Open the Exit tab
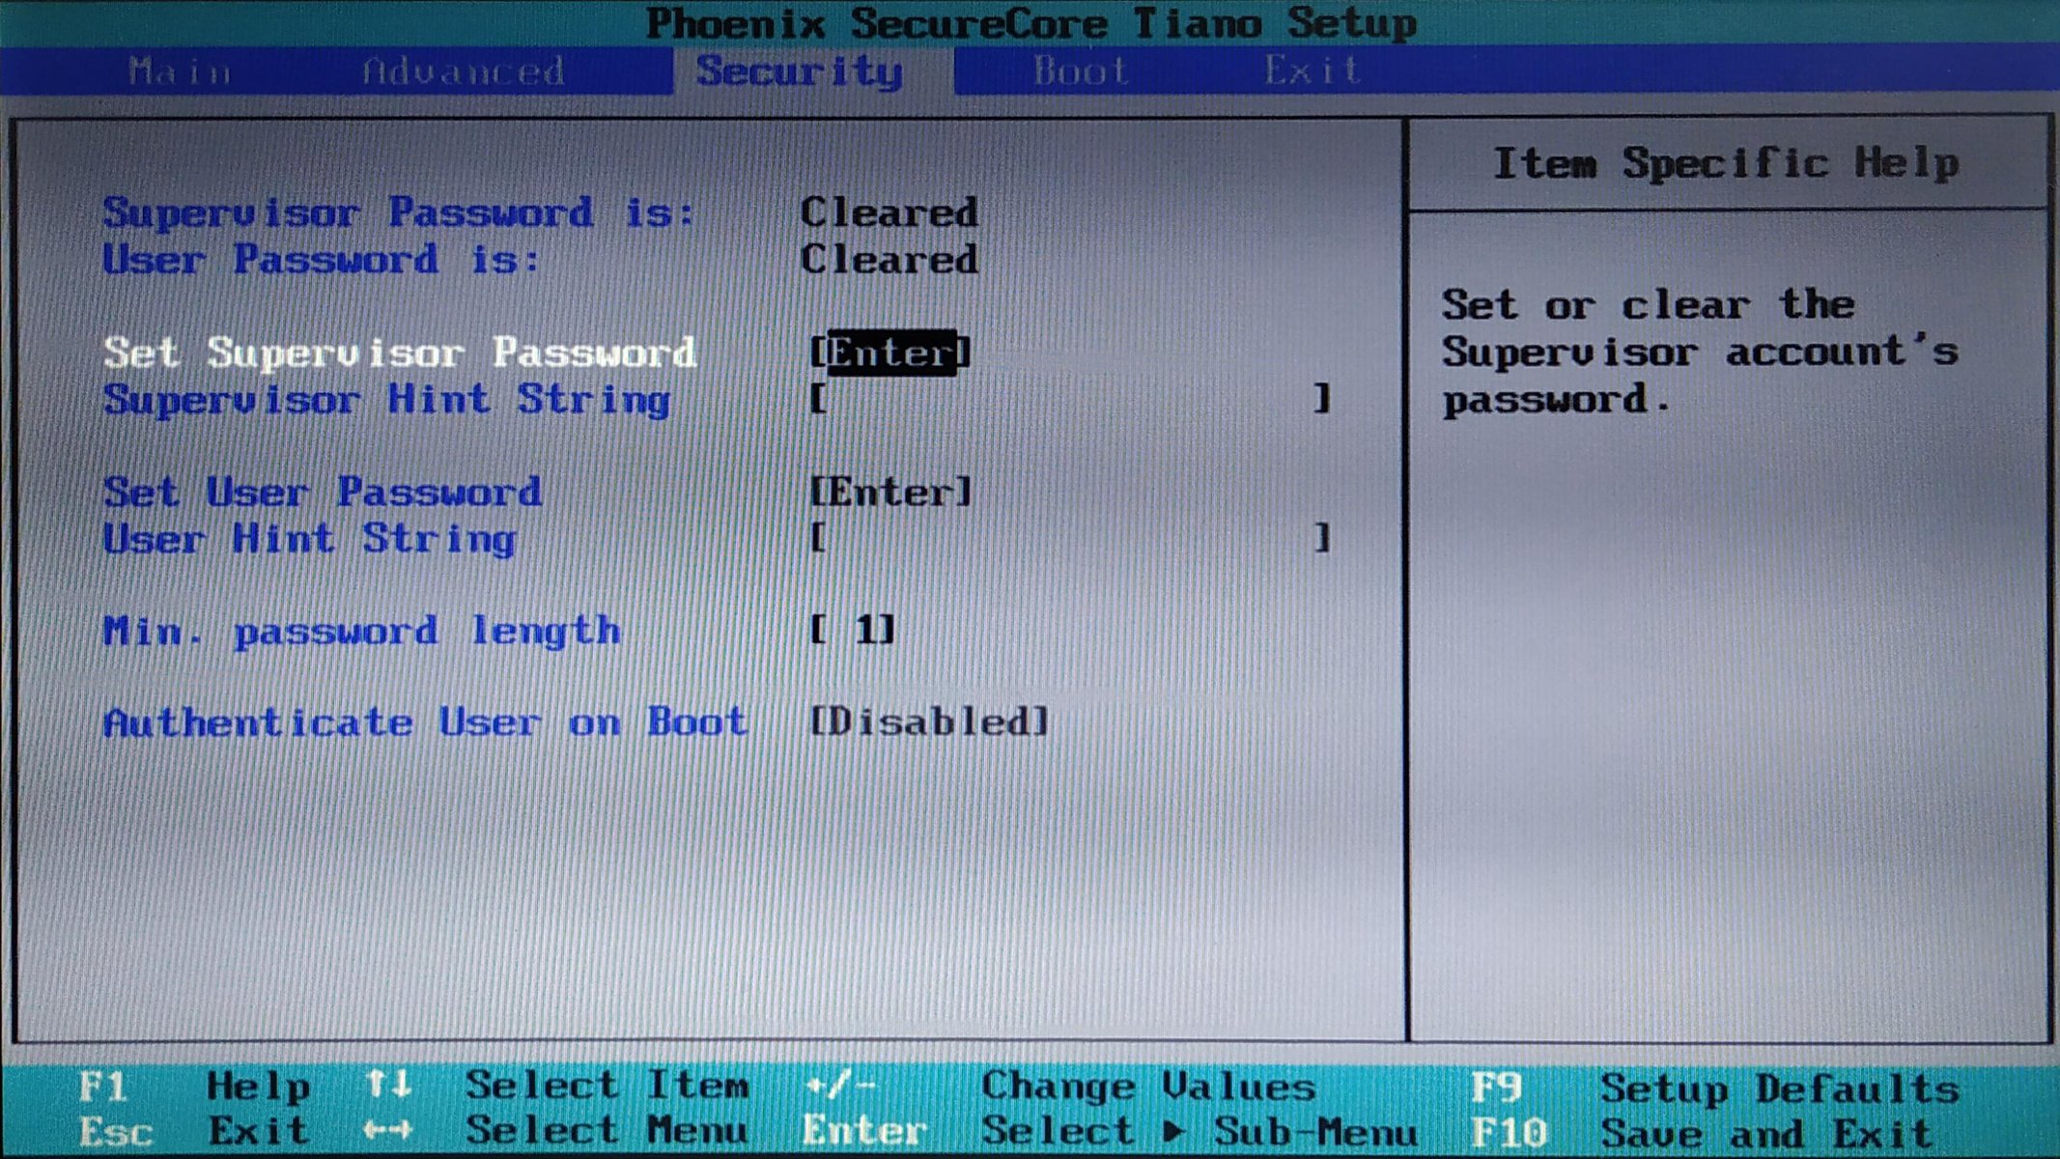 pyautogui.click(x=1313, y=71)
